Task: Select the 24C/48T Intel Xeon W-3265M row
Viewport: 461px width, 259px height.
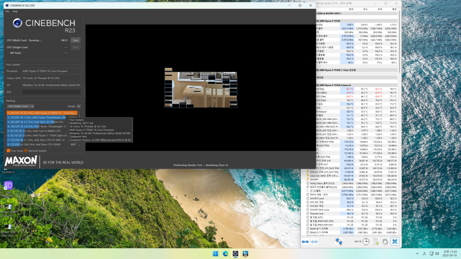Action: pyautogui.click(x=36, y=122)
